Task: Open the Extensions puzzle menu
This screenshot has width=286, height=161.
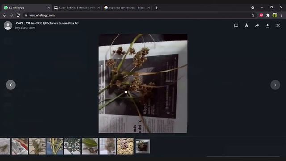Action: (x=268, y=15)
